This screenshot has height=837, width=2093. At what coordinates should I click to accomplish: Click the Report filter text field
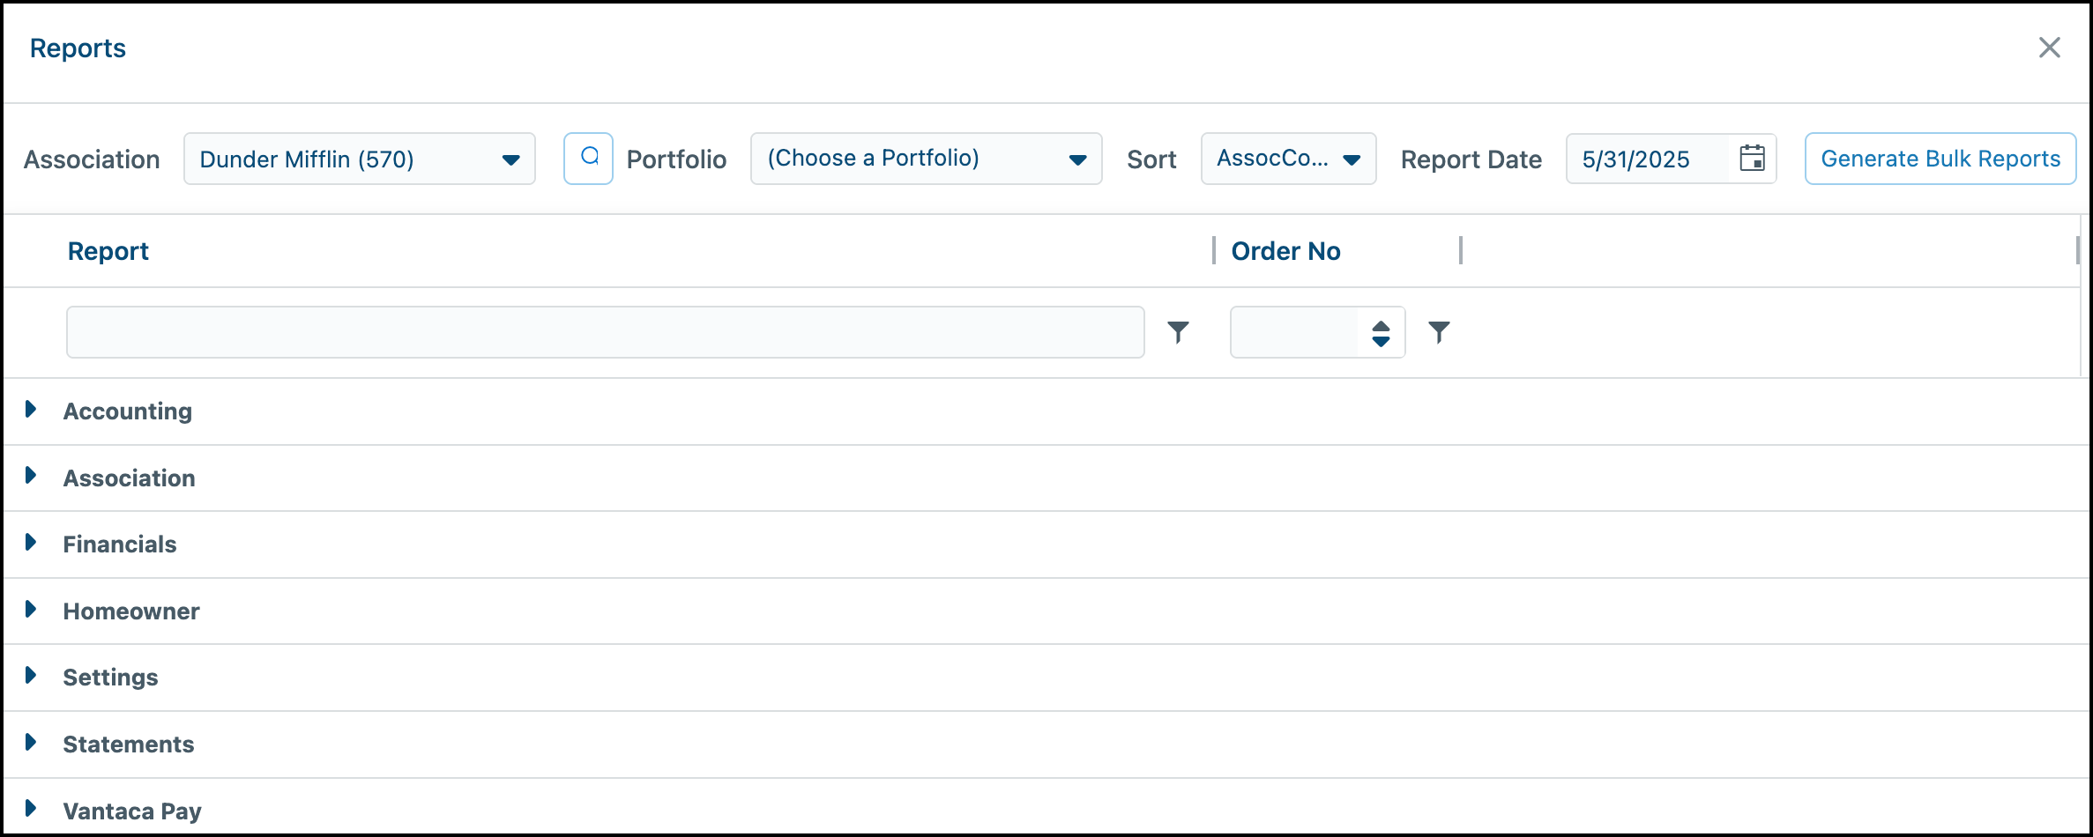click(x=606, y=332)
